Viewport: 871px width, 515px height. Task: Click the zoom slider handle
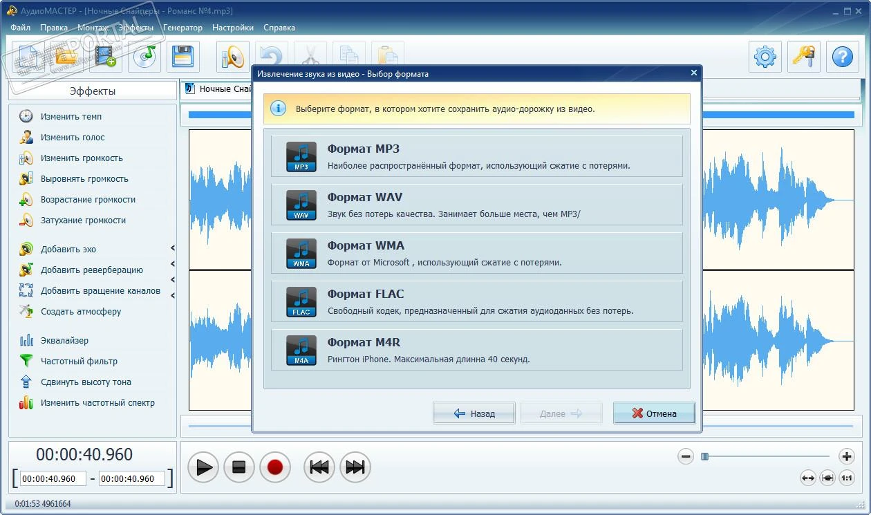coord(705,456)
